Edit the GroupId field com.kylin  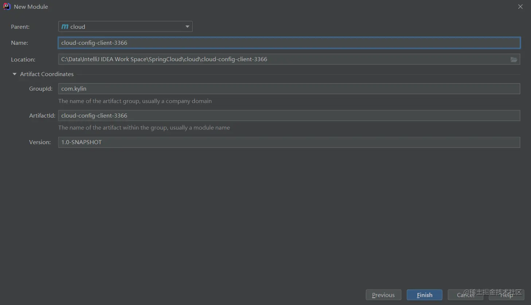point(289,89)
